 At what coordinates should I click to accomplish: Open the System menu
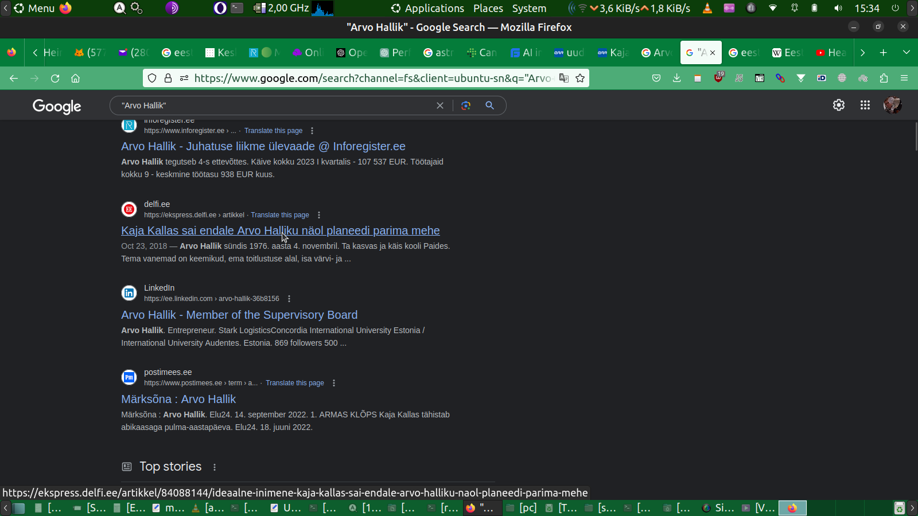coord(529,8)
